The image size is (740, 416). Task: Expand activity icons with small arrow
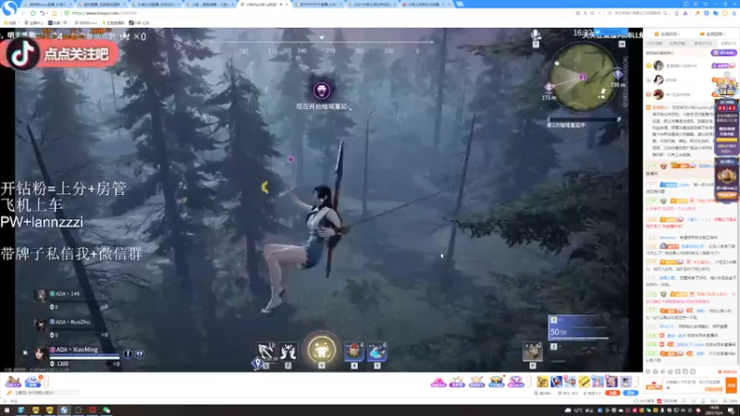click(529, 382)
